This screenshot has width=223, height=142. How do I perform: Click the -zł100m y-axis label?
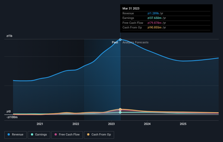[x=12, y=117]
